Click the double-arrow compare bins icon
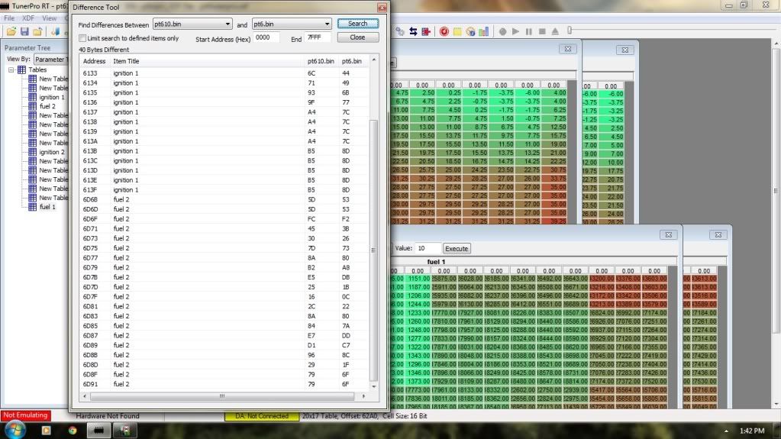 pos(414,31)
